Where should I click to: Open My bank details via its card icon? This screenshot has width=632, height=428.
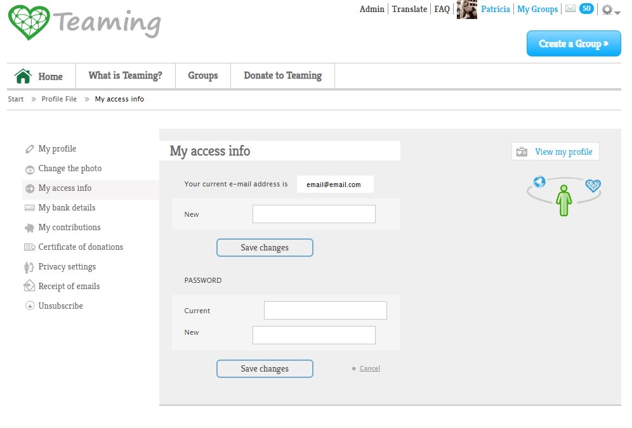(x=30, y=207)
